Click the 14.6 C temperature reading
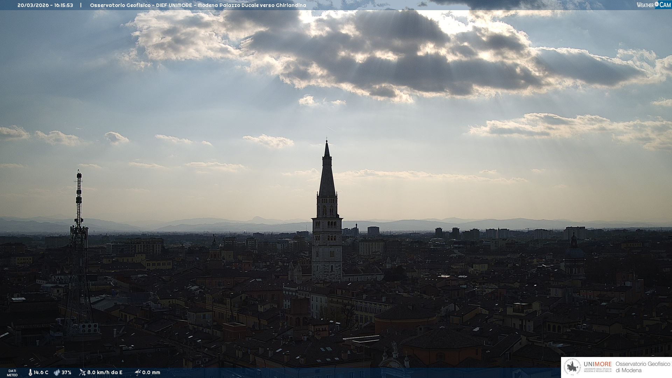Viewport: 672px width, 378px height. [x=41, y=372]
